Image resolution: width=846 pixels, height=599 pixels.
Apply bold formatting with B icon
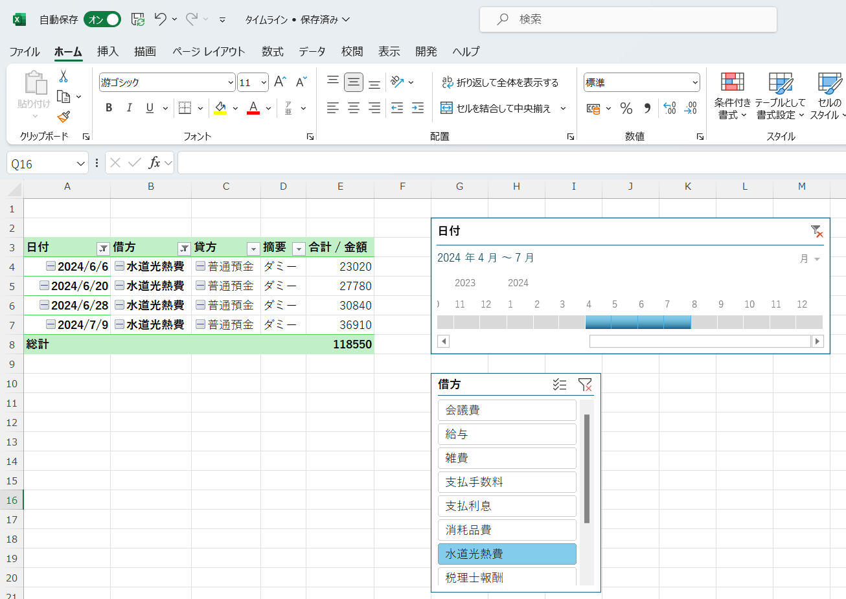109,108
